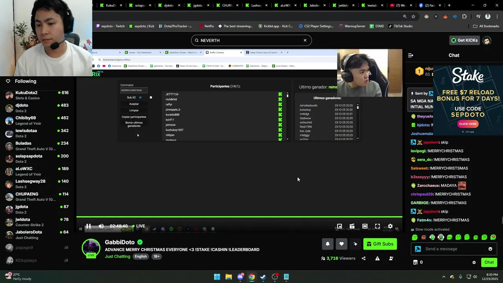The image size is (503, 283).
Task: Open the STAKE bookmark
Action: point(376,26)
